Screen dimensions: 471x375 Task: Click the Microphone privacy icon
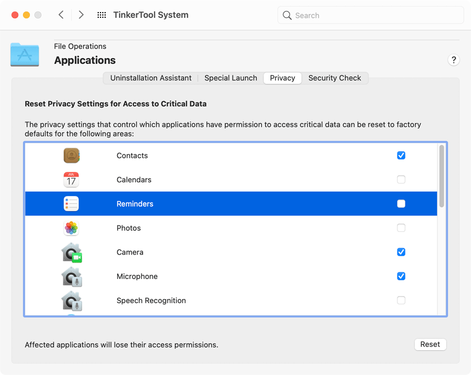click(72, 277)
